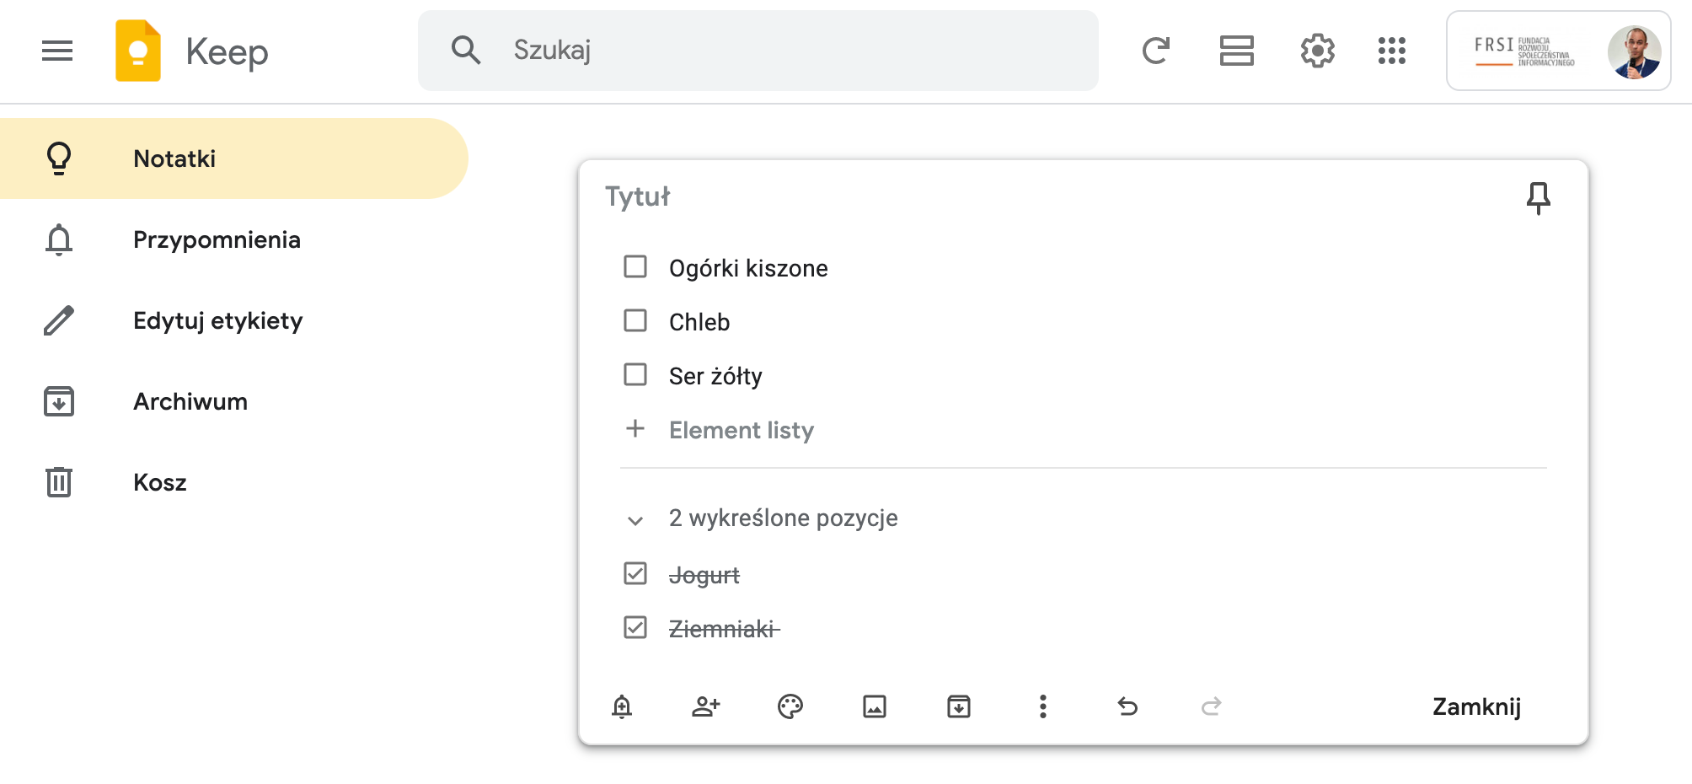
Task: Open the background options palette icon
Action: pos(790,706)
